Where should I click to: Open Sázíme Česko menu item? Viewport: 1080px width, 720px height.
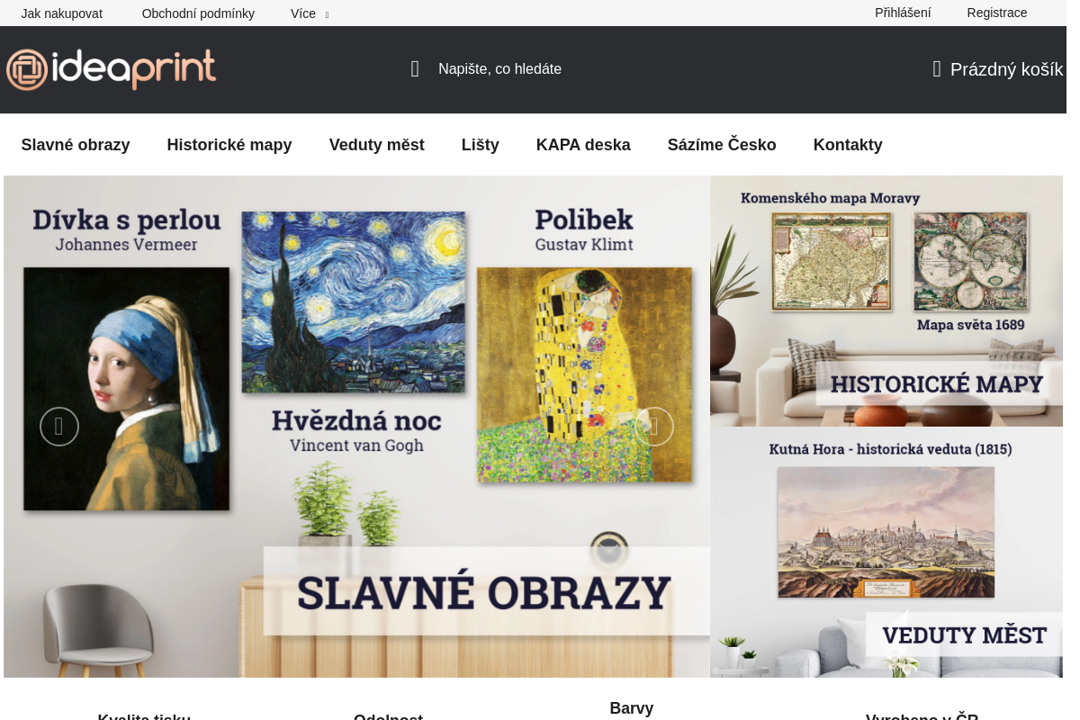722,145
